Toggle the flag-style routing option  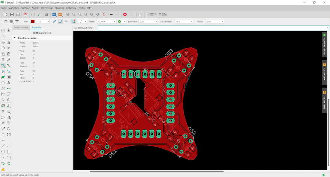click(66, 22)
